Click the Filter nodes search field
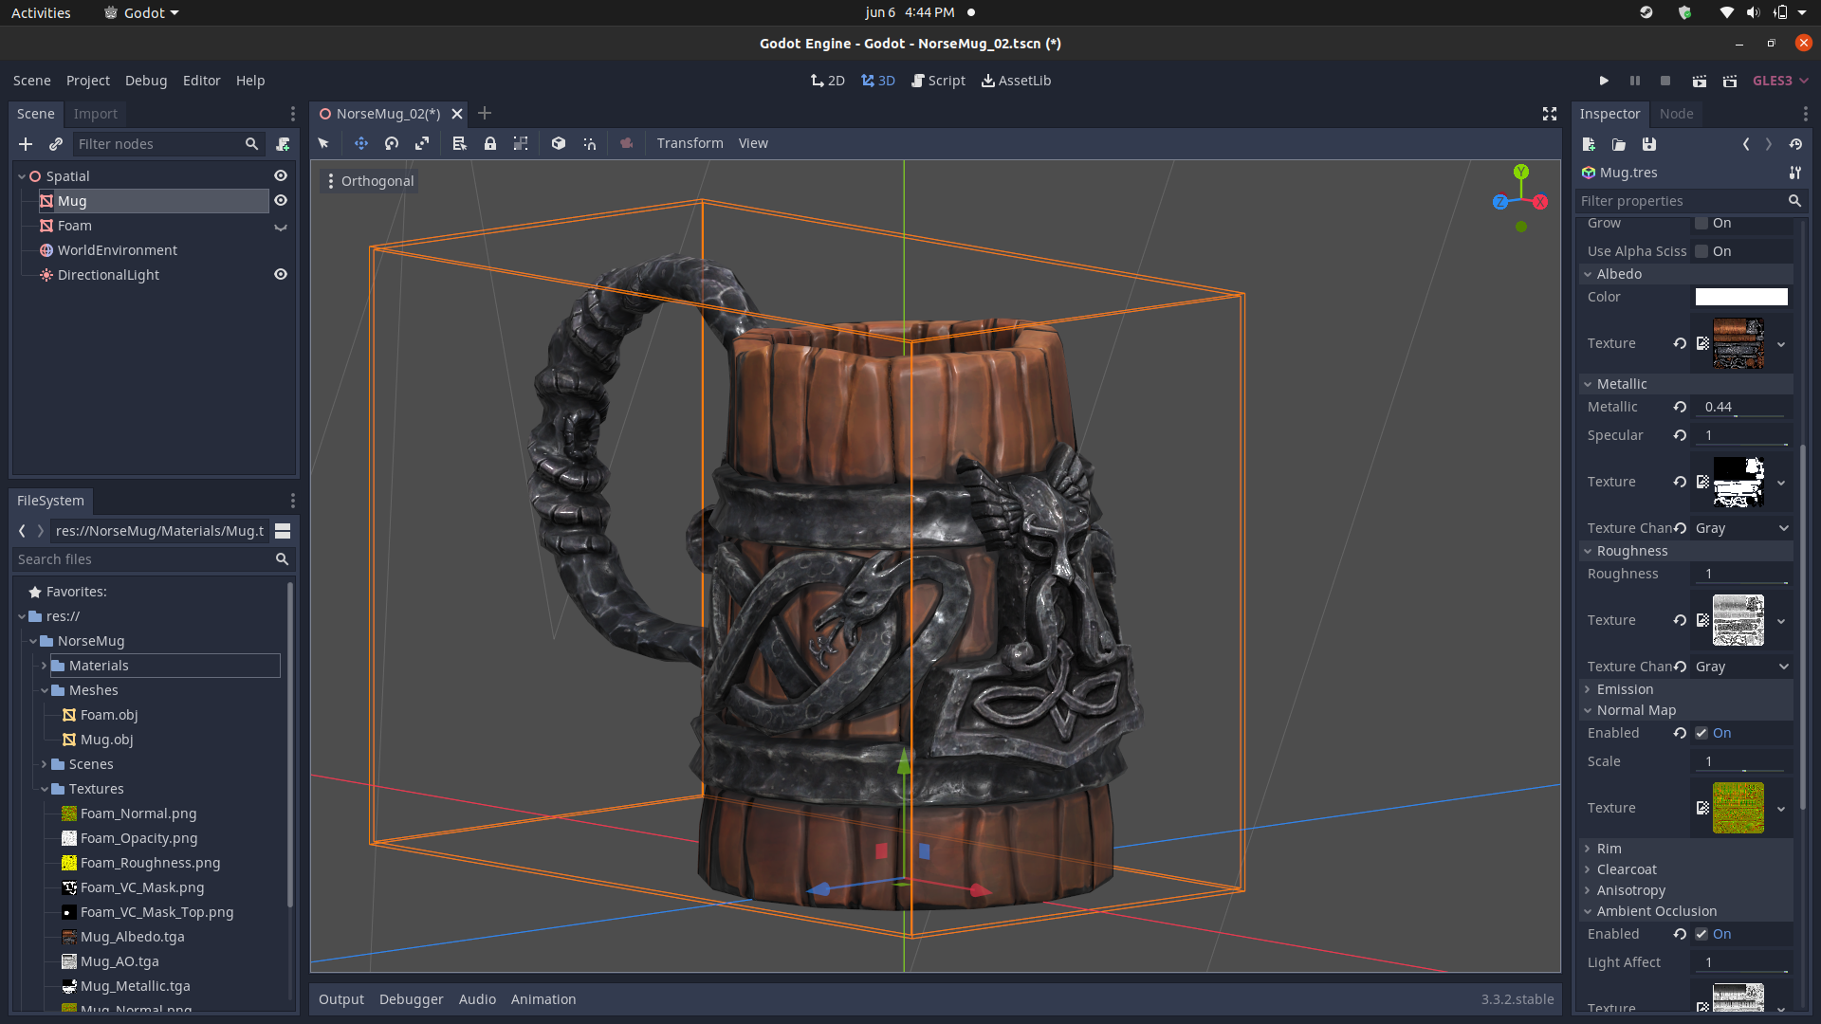This screenshot has width=1821, height=1024. pyautogui.click(x=156, y=144)
